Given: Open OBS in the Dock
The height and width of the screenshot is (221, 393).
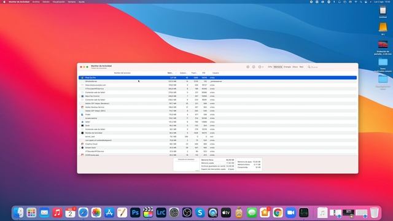Looking at the screenshot, I should (x=187, y=213).
